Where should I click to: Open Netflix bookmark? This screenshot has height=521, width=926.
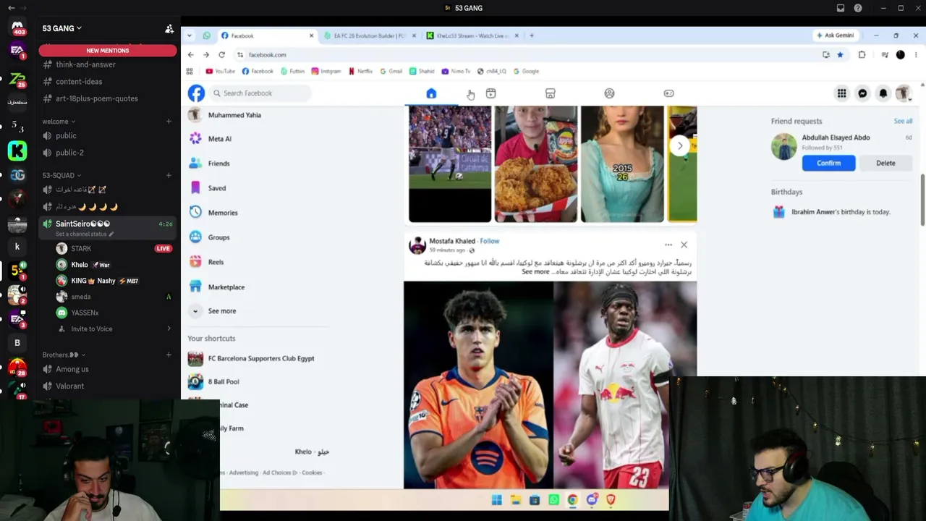(361, 72)
